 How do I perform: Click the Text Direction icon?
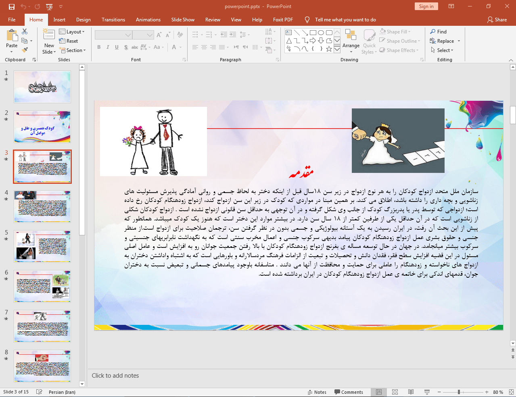click(269, 32)
